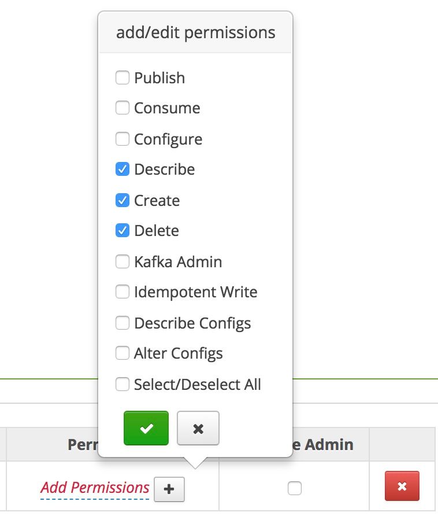The height and width of the screenshot is (516, 438).
Task: Tick the checkbox in the Admin column
Action: (295, 489)
